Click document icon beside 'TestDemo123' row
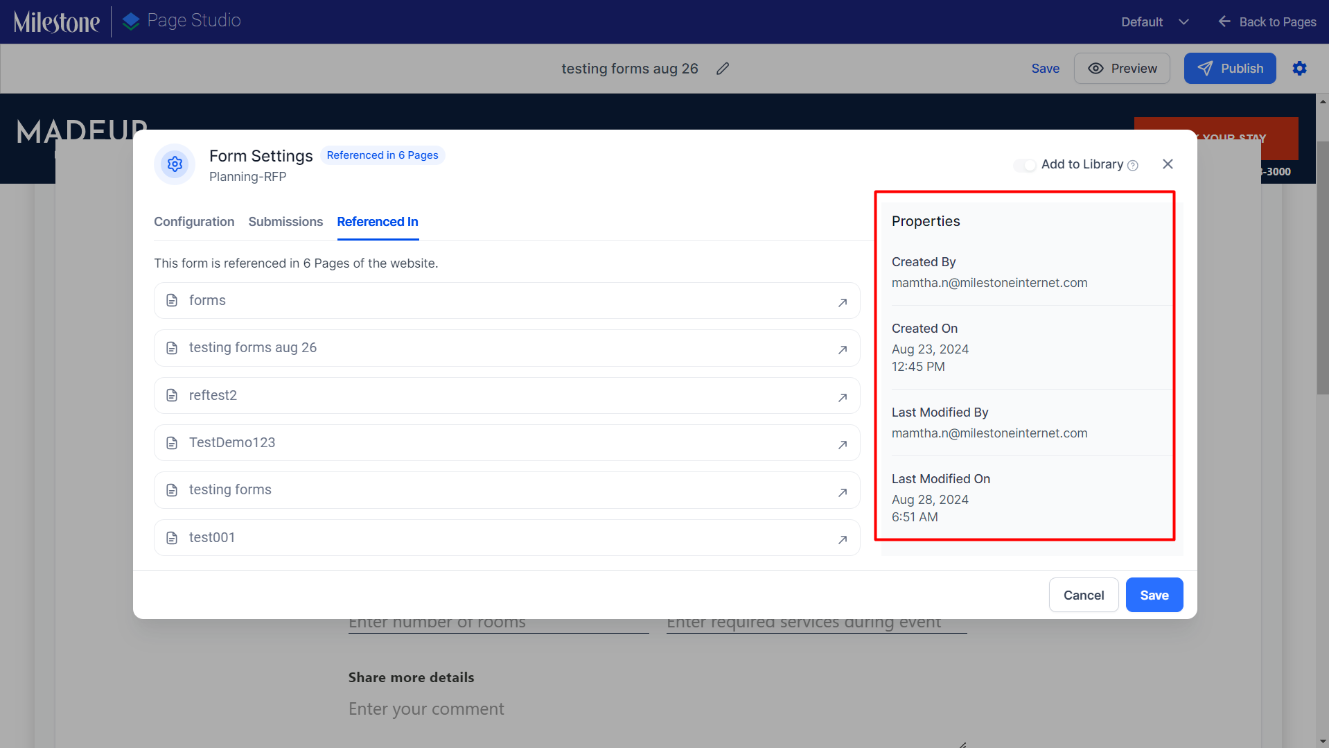1329x748 pixels. click(172, 442)
